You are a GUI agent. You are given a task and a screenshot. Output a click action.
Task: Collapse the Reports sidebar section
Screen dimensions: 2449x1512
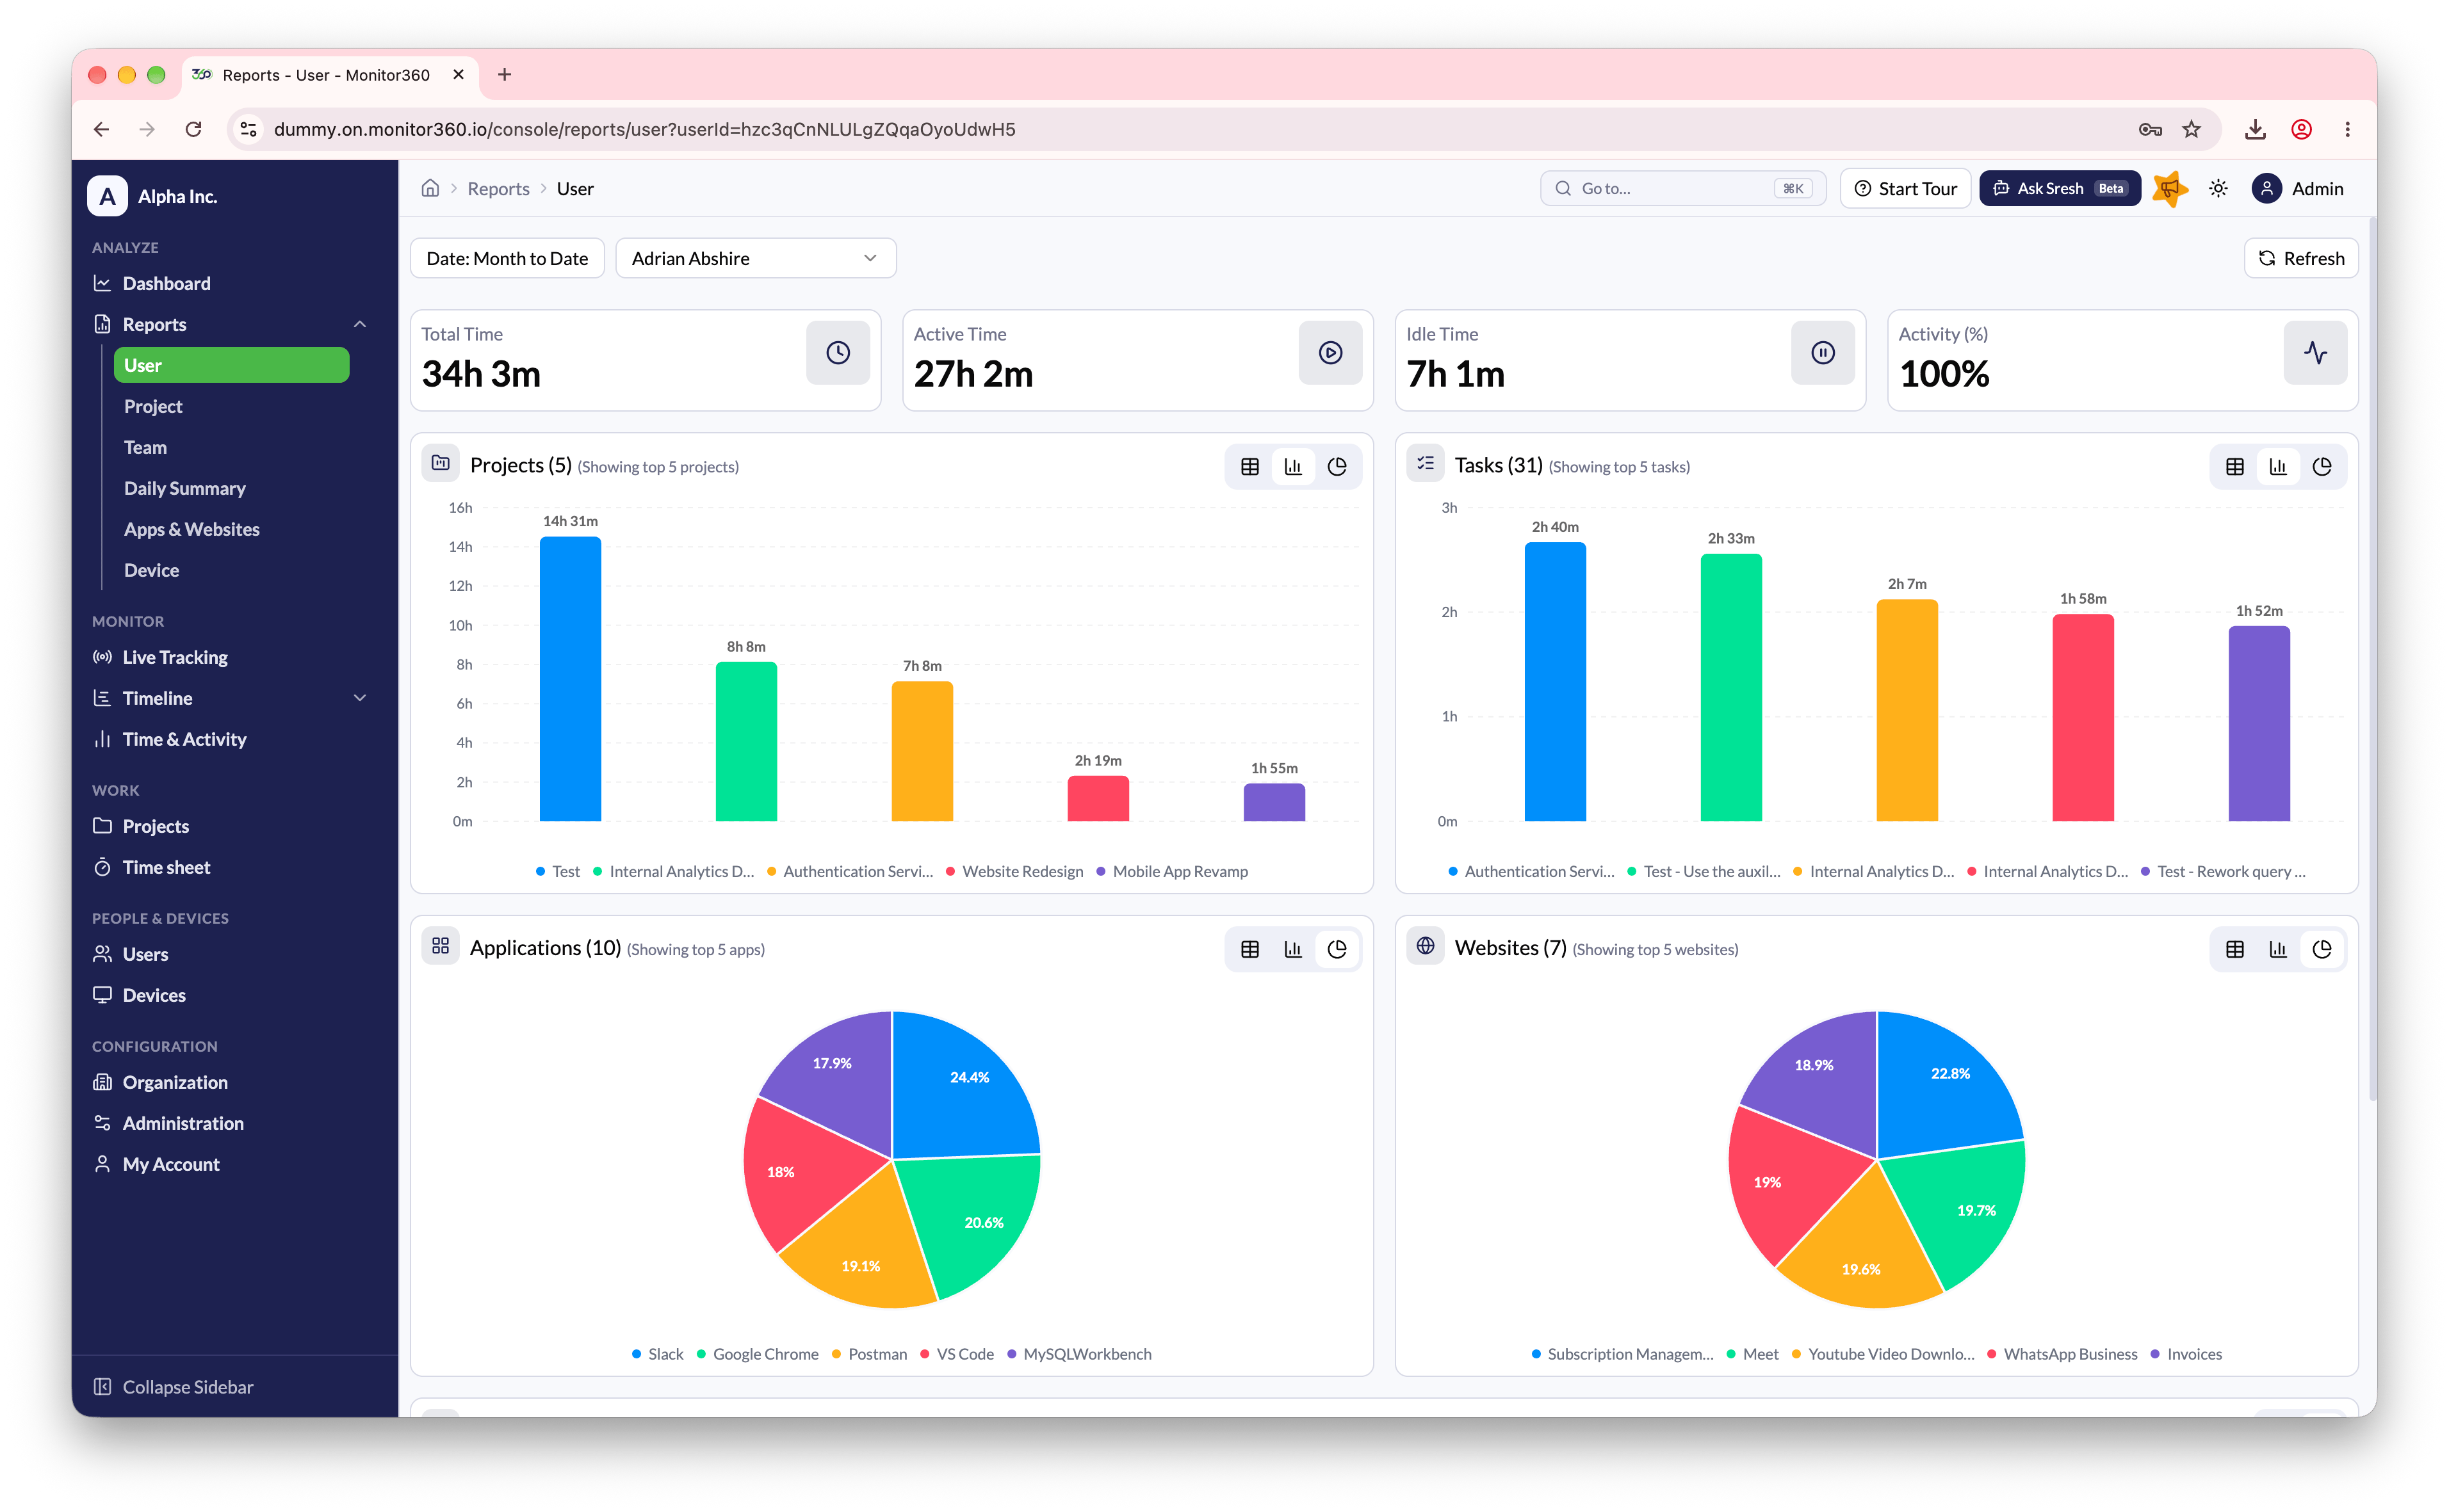pos(359,324)
